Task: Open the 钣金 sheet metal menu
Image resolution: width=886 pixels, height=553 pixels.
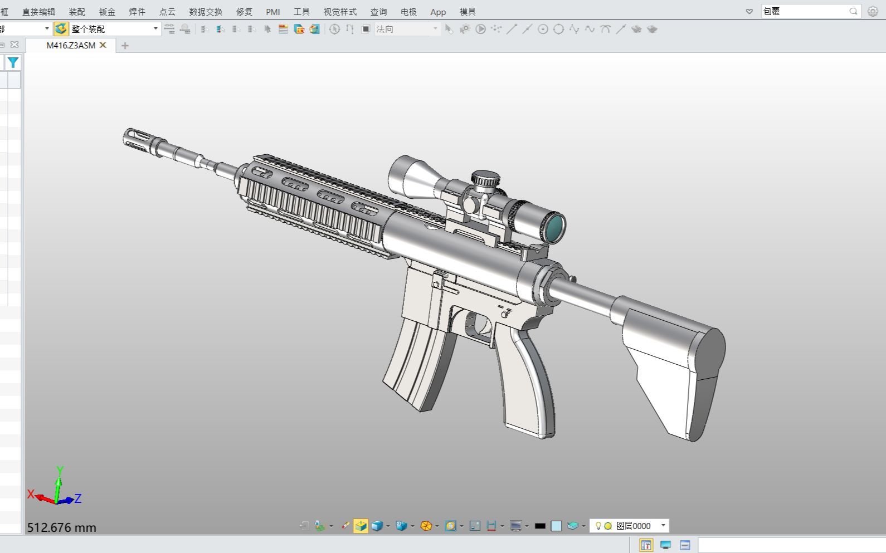Action: tap(107, 12)
